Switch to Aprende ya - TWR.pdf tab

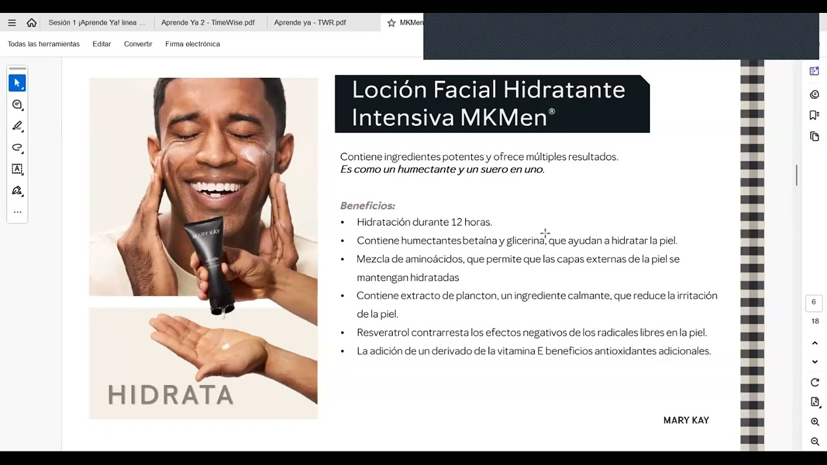coord(310,23)
